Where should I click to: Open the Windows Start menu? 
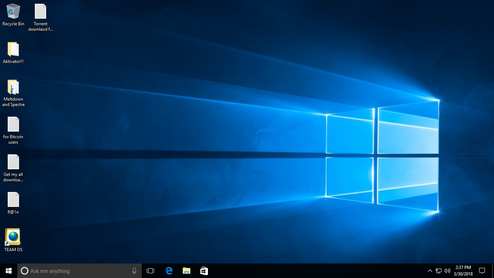(9, 271)
